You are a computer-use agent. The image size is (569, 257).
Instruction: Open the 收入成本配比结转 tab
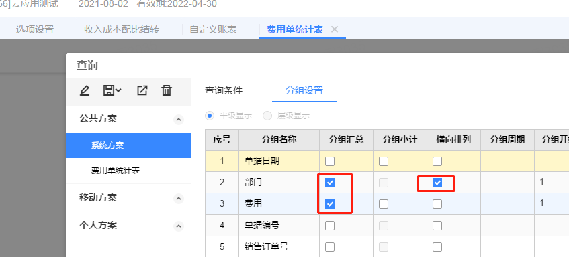(x=122, y=29)
